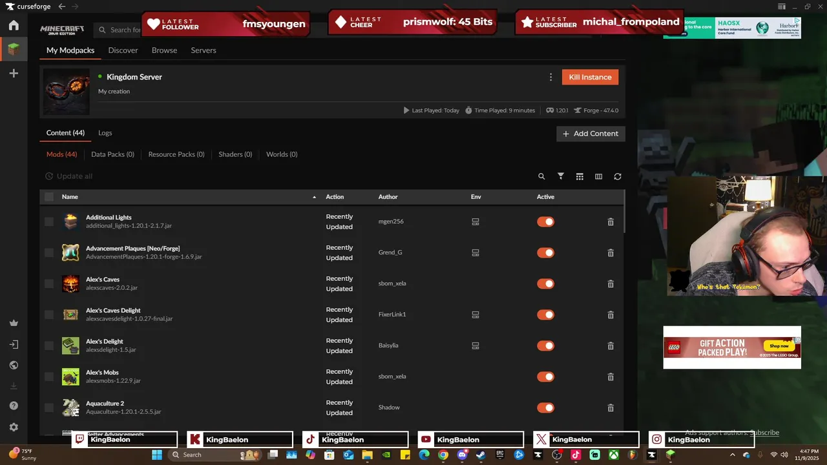Click the Add Content button
The width and height of the screenshot is (827, 465).
(x=591, y=134)
